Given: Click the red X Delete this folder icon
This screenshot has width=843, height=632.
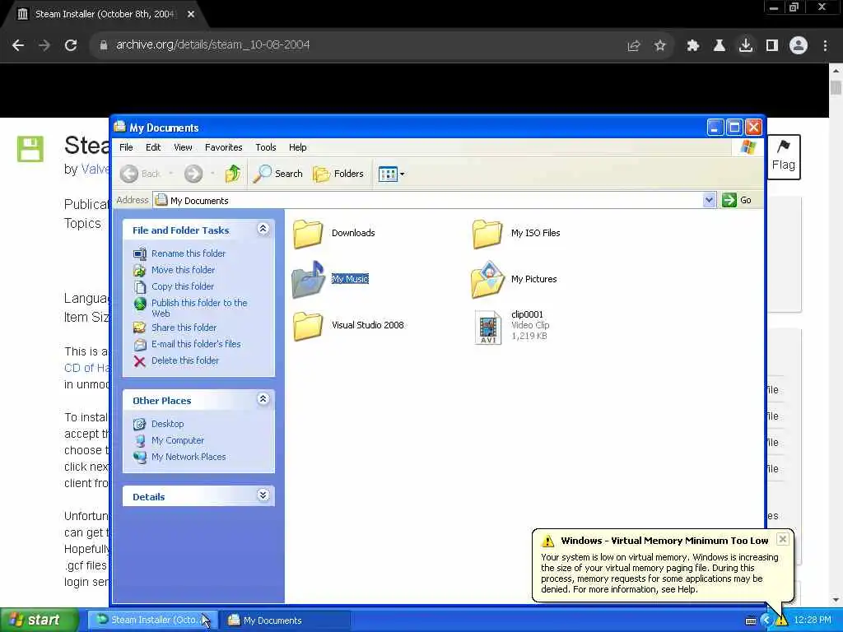Looking at the screenshot, I should [x=140, y=361].
